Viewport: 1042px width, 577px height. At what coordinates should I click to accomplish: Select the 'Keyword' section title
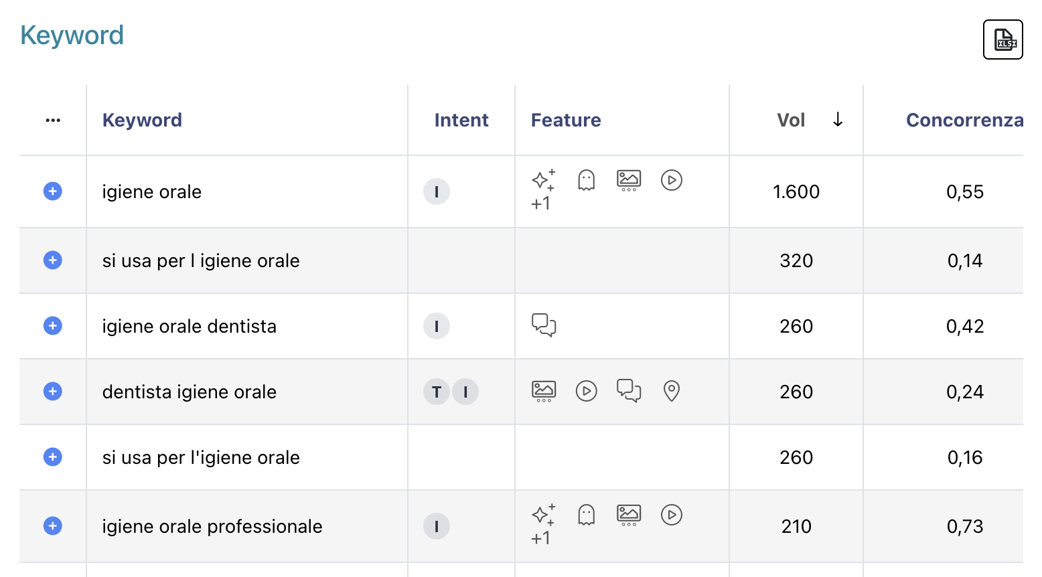click(x=72, y=35)
